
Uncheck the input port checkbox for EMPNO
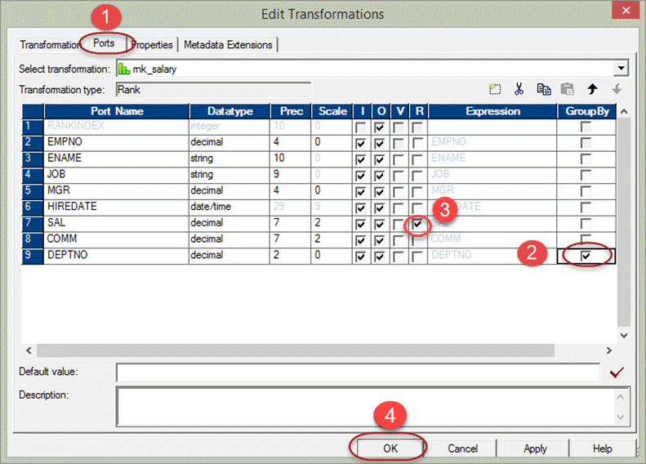[360, 144]
